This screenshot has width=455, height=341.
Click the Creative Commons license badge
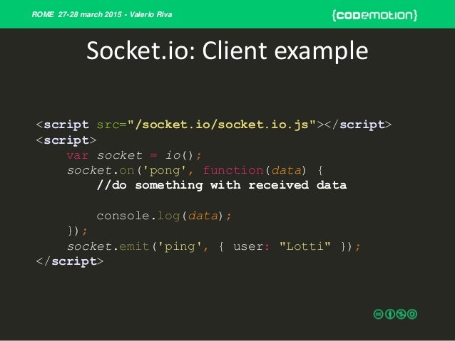[x=395, y=314]
